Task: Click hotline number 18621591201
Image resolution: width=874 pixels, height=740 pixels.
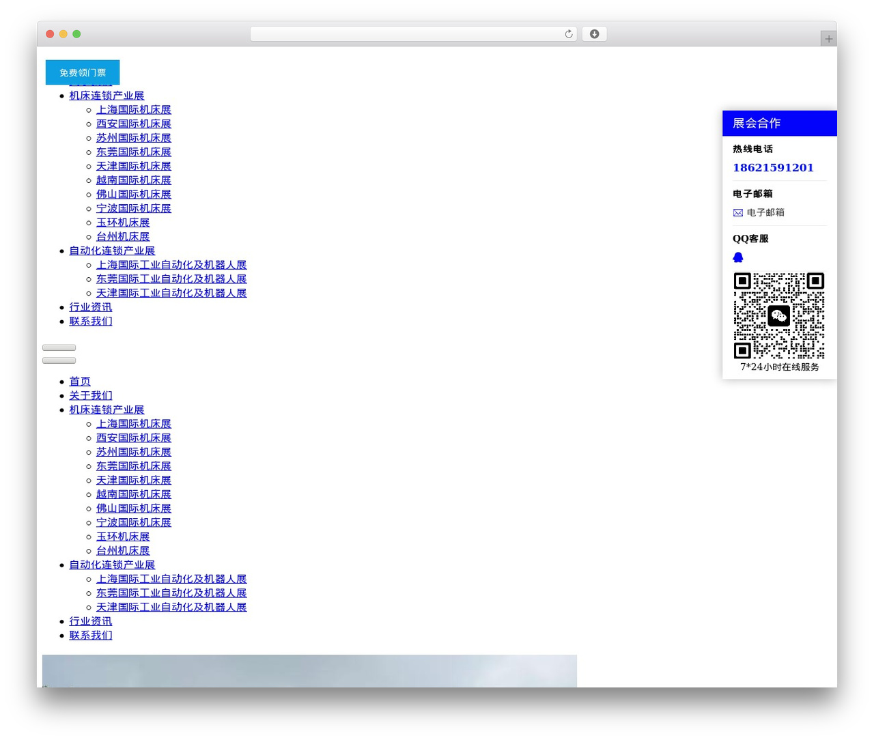Action: (773, 167)
